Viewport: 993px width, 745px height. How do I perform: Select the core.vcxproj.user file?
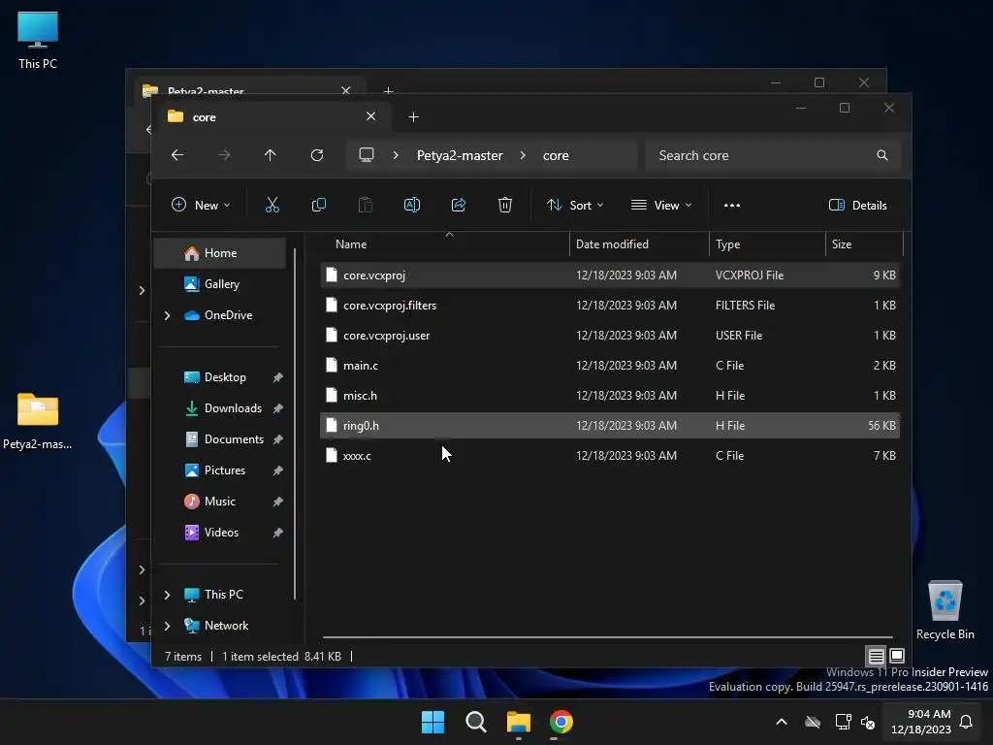(x=609, y=335)
